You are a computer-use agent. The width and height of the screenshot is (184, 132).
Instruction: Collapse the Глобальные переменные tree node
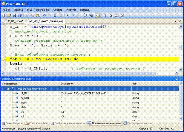[8, 89]
